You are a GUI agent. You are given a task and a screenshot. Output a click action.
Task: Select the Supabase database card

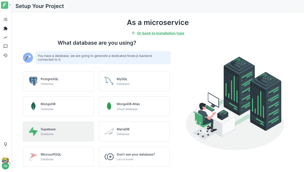(58, 131)
